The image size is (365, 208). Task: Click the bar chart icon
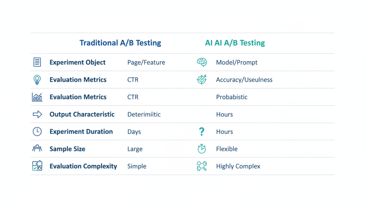[x=37, y=97]
